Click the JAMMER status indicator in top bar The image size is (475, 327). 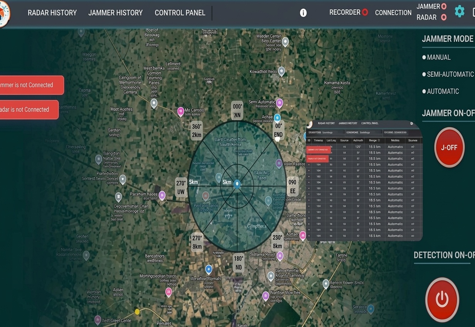point(444,7)
